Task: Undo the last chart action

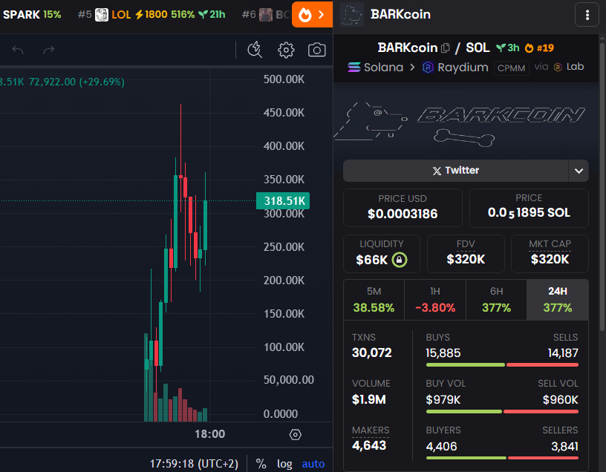Action: coord(18,50)
